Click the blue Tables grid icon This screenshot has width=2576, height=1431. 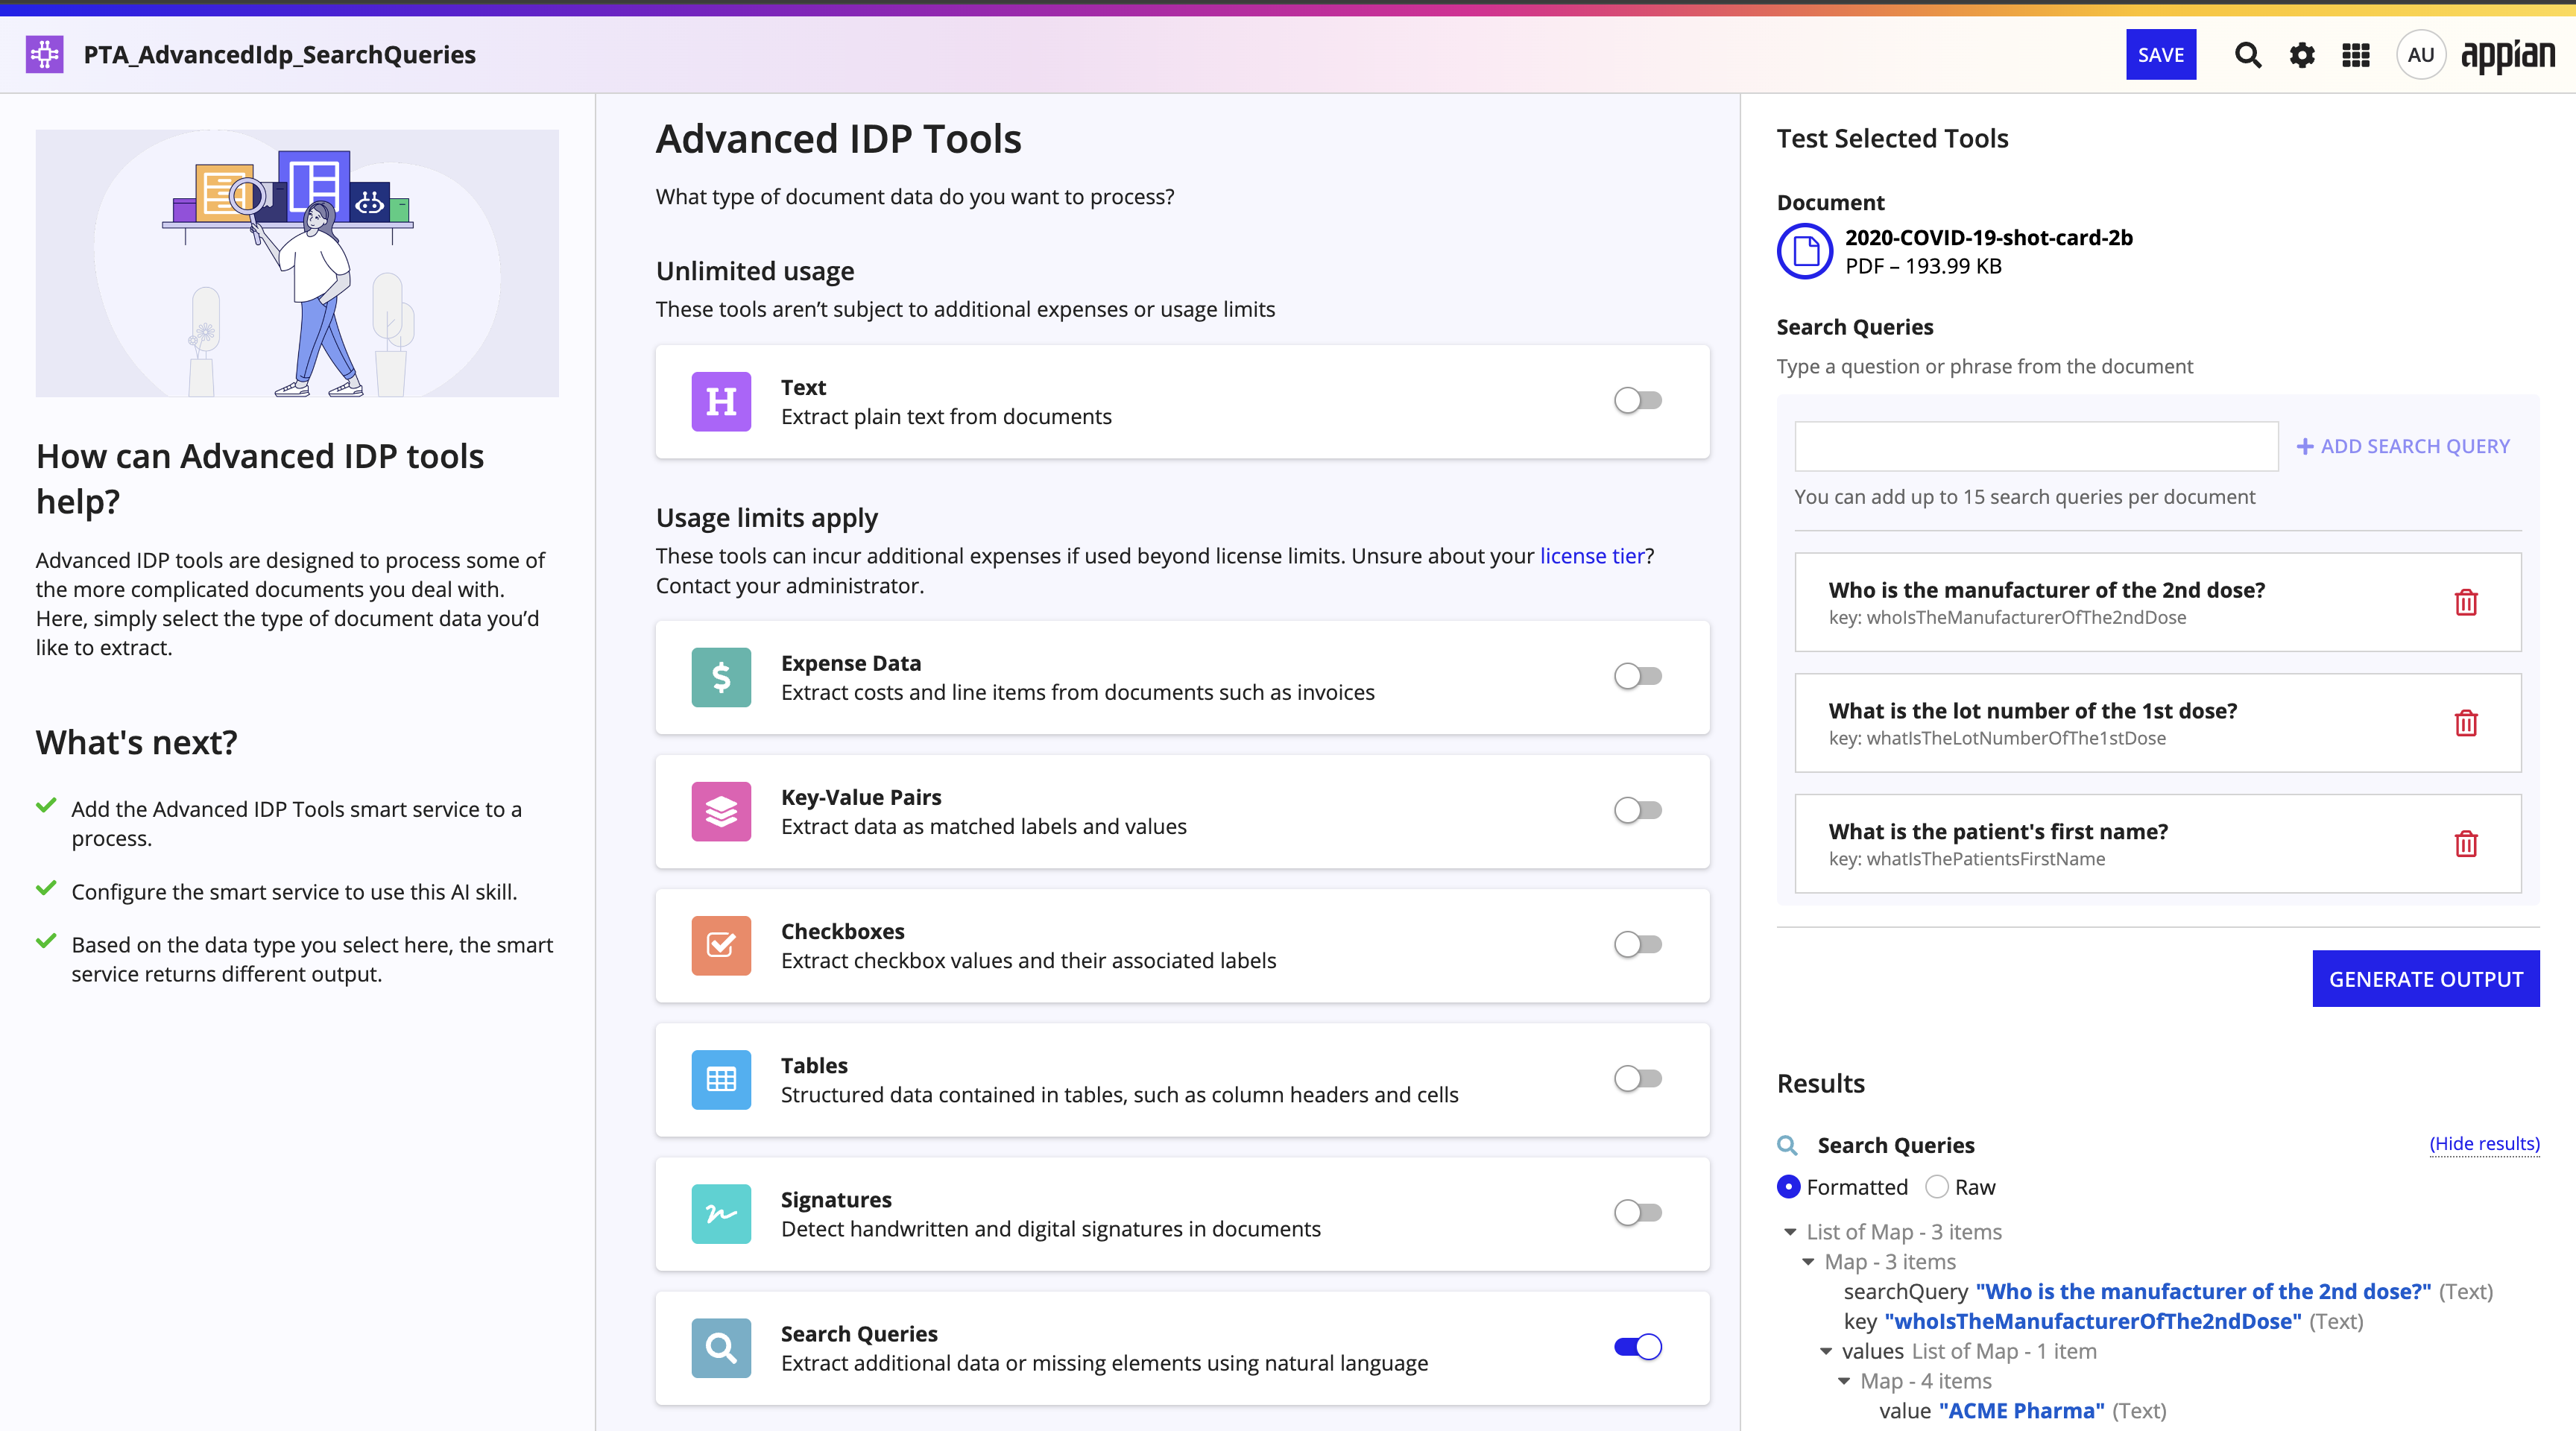(721, 1080)
